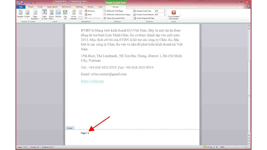Switch to Outline view
Viewport: 267px width, 150px height.
(214, 147)
